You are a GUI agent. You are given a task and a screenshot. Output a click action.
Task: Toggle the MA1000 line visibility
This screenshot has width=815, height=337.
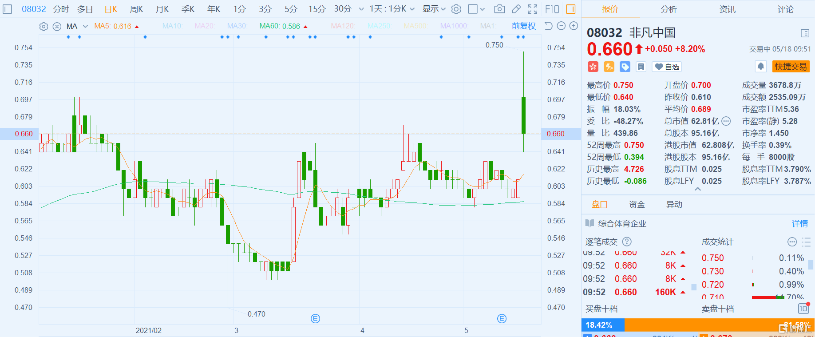pyautogui.click(x=454, y=26)
